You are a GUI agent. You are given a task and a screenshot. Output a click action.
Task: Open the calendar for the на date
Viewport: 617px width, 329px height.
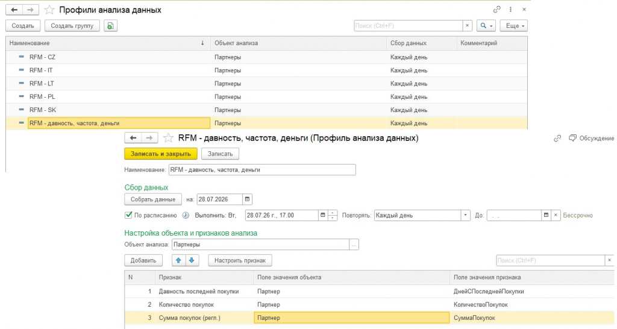[247, 199]
